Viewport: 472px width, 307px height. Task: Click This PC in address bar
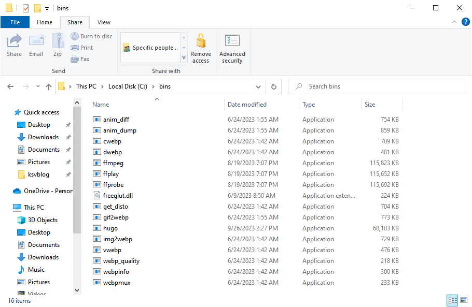point(86,86)
